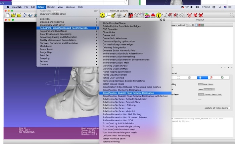Set back-face mode to Single
Image resolution: width=235 pixels, height=144 pixels.
[x=201, y=95]
